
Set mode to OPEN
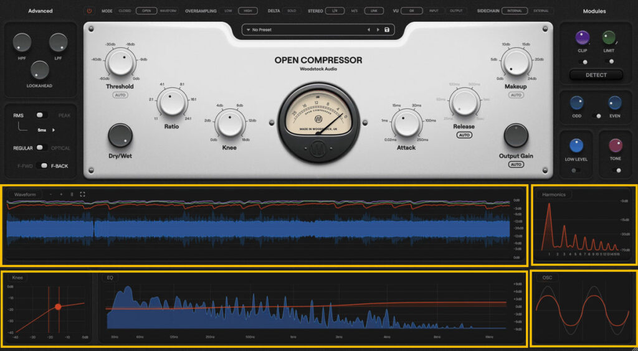(x=146, y=11)
